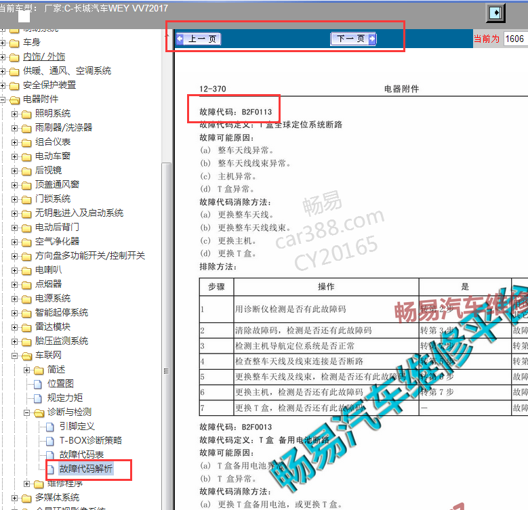This screenshot has width=528, height=510.
Task: Expand the 后视镜 folder
Action: (x=14, y=171)
